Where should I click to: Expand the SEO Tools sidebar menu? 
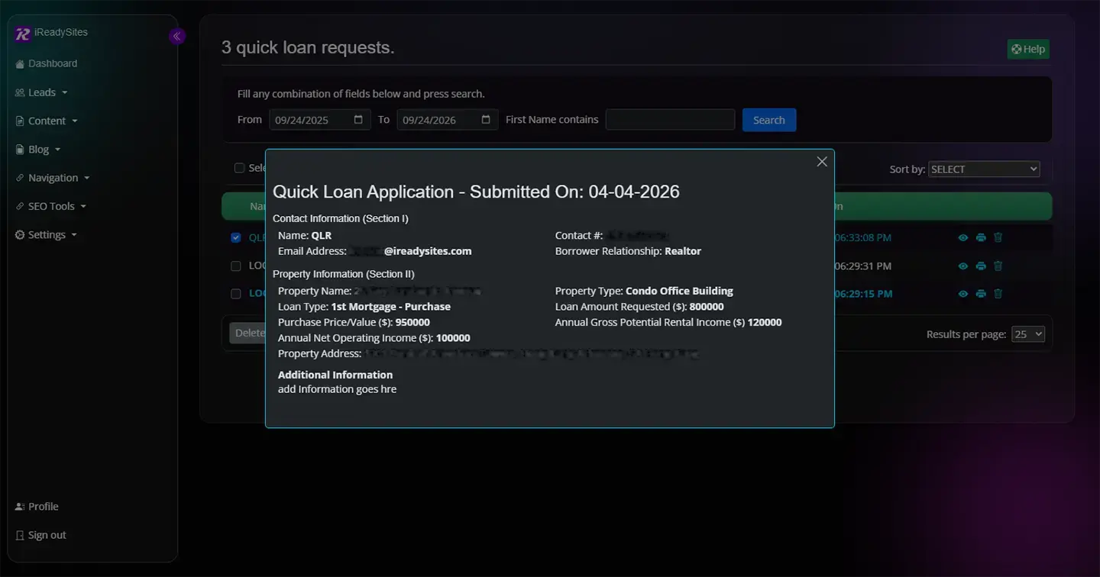[51, 206]
